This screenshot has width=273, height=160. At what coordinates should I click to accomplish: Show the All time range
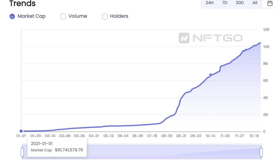(x=255, y=3)
